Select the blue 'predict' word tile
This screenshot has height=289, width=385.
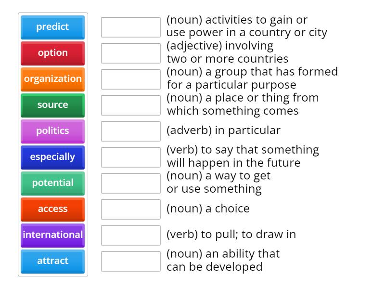click(52, 27)
